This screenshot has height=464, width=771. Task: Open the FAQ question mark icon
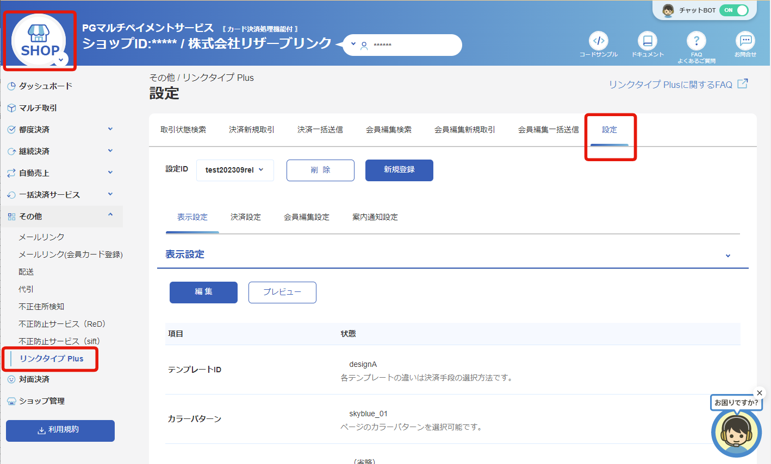697,41
